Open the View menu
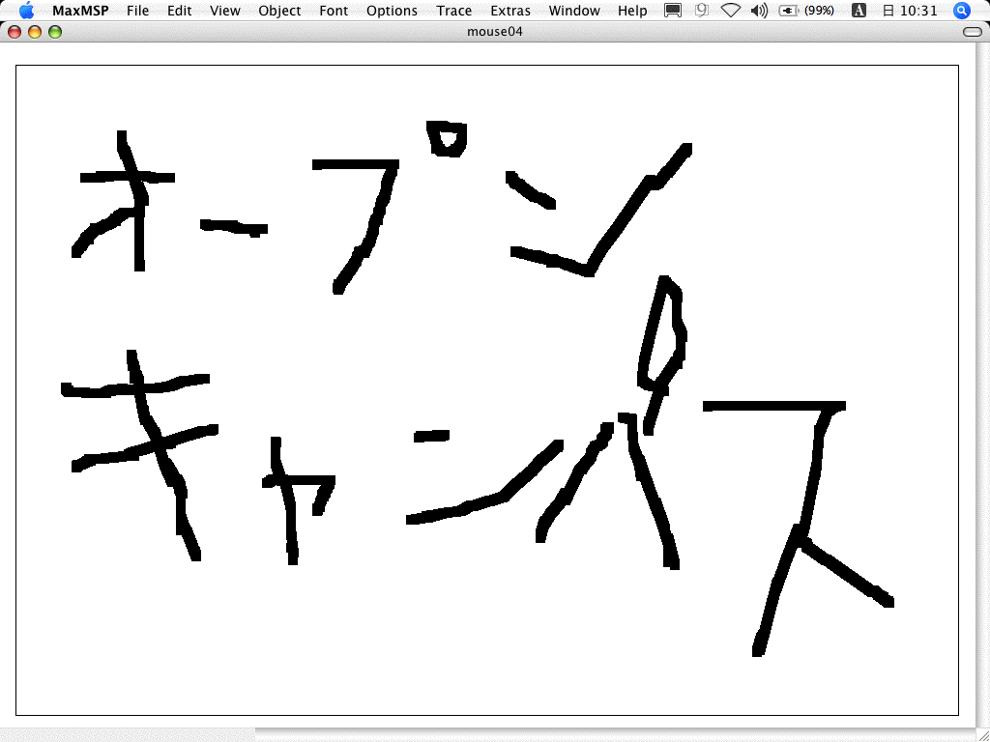The image size is (990, 742). [224, 11]
